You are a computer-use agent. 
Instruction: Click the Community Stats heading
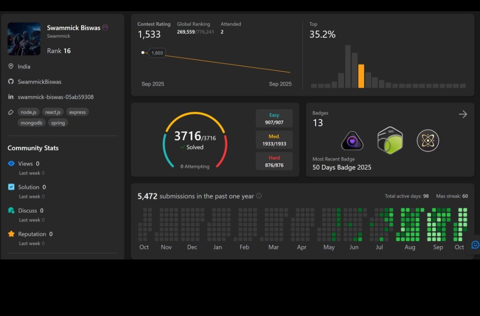(x=33, y=148)
